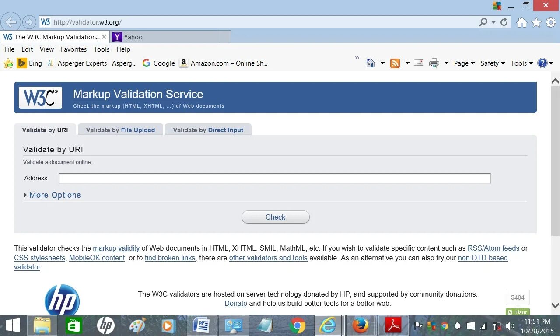Viewport: 560px width, 336px height.
Task: Switch to Validate by Direct Input tab
Action: 208,129
